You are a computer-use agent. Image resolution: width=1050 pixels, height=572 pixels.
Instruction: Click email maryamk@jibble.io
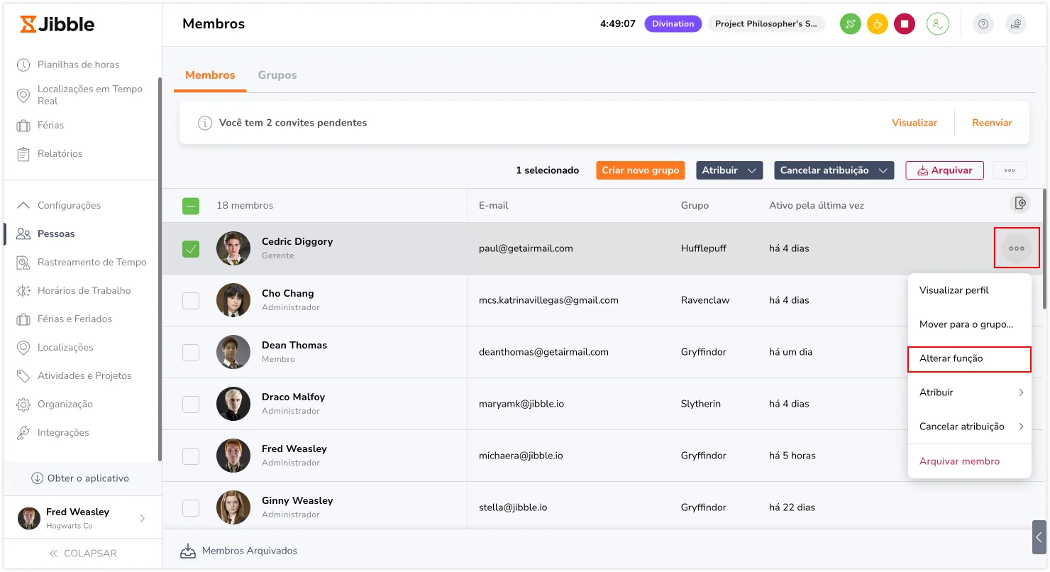[521, 404]
